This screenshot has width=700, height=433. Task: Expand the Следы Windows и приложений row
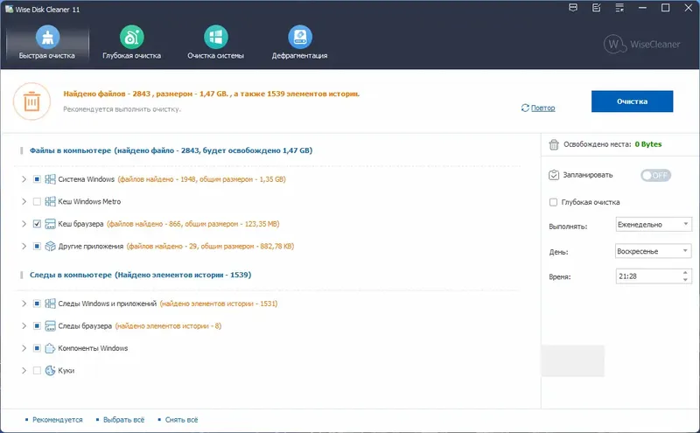24,304
